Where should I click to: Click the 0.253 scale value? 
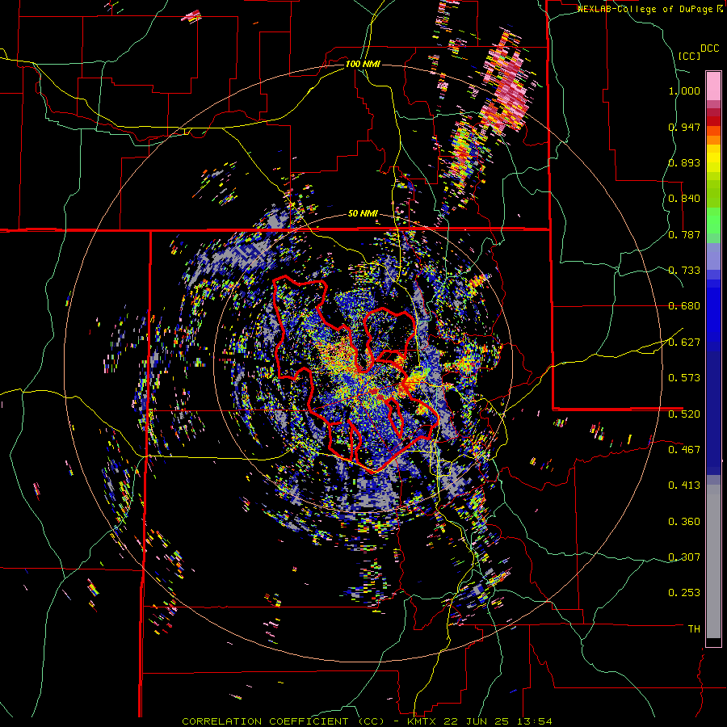684,593
